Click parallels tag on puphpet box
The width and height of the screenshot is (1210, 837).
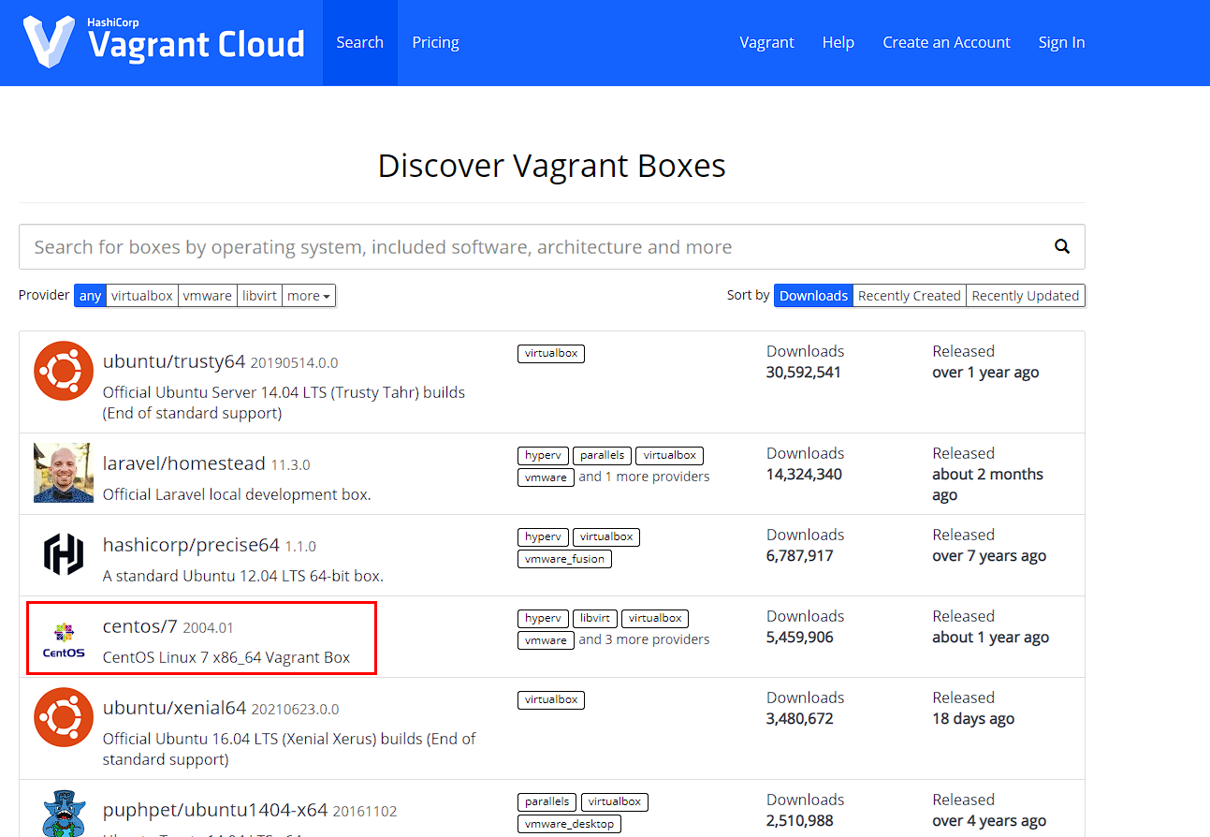click(x=547, y=801)
